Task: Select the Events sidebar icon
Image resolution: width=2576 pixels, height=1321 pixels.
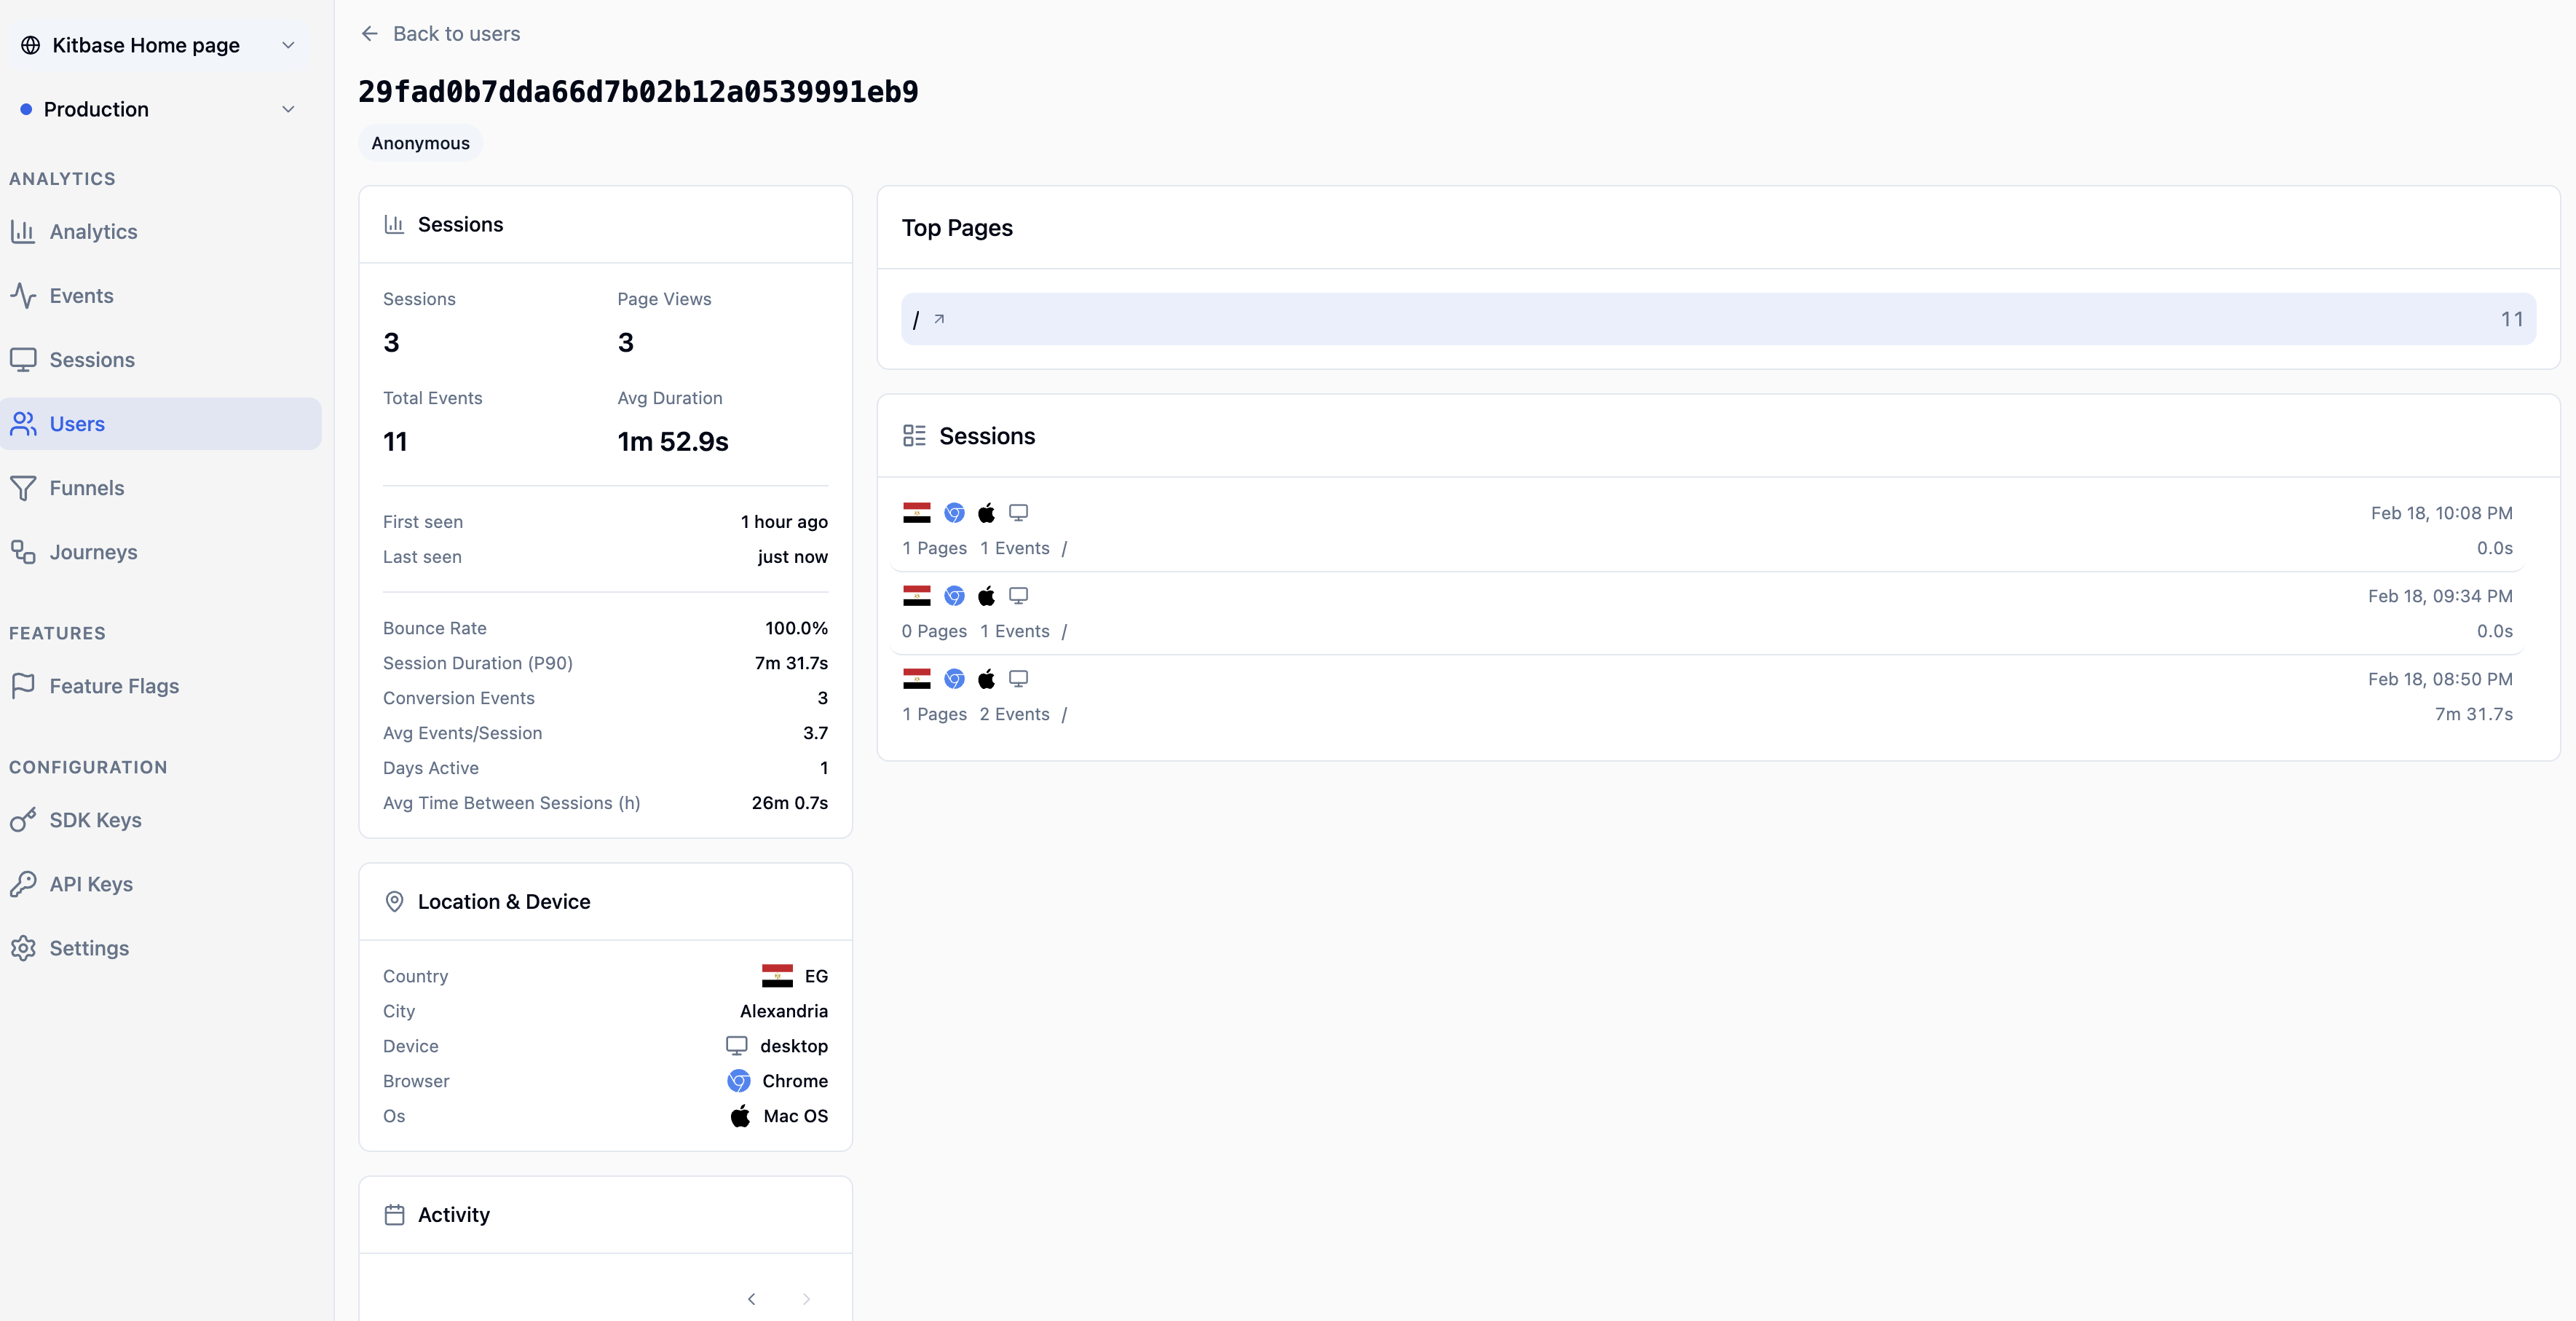Action: pos(24,295)
